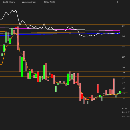This screenshot has width=130, height=130.
Task: Click the price axis label 19
Action: tap(123, 73)
